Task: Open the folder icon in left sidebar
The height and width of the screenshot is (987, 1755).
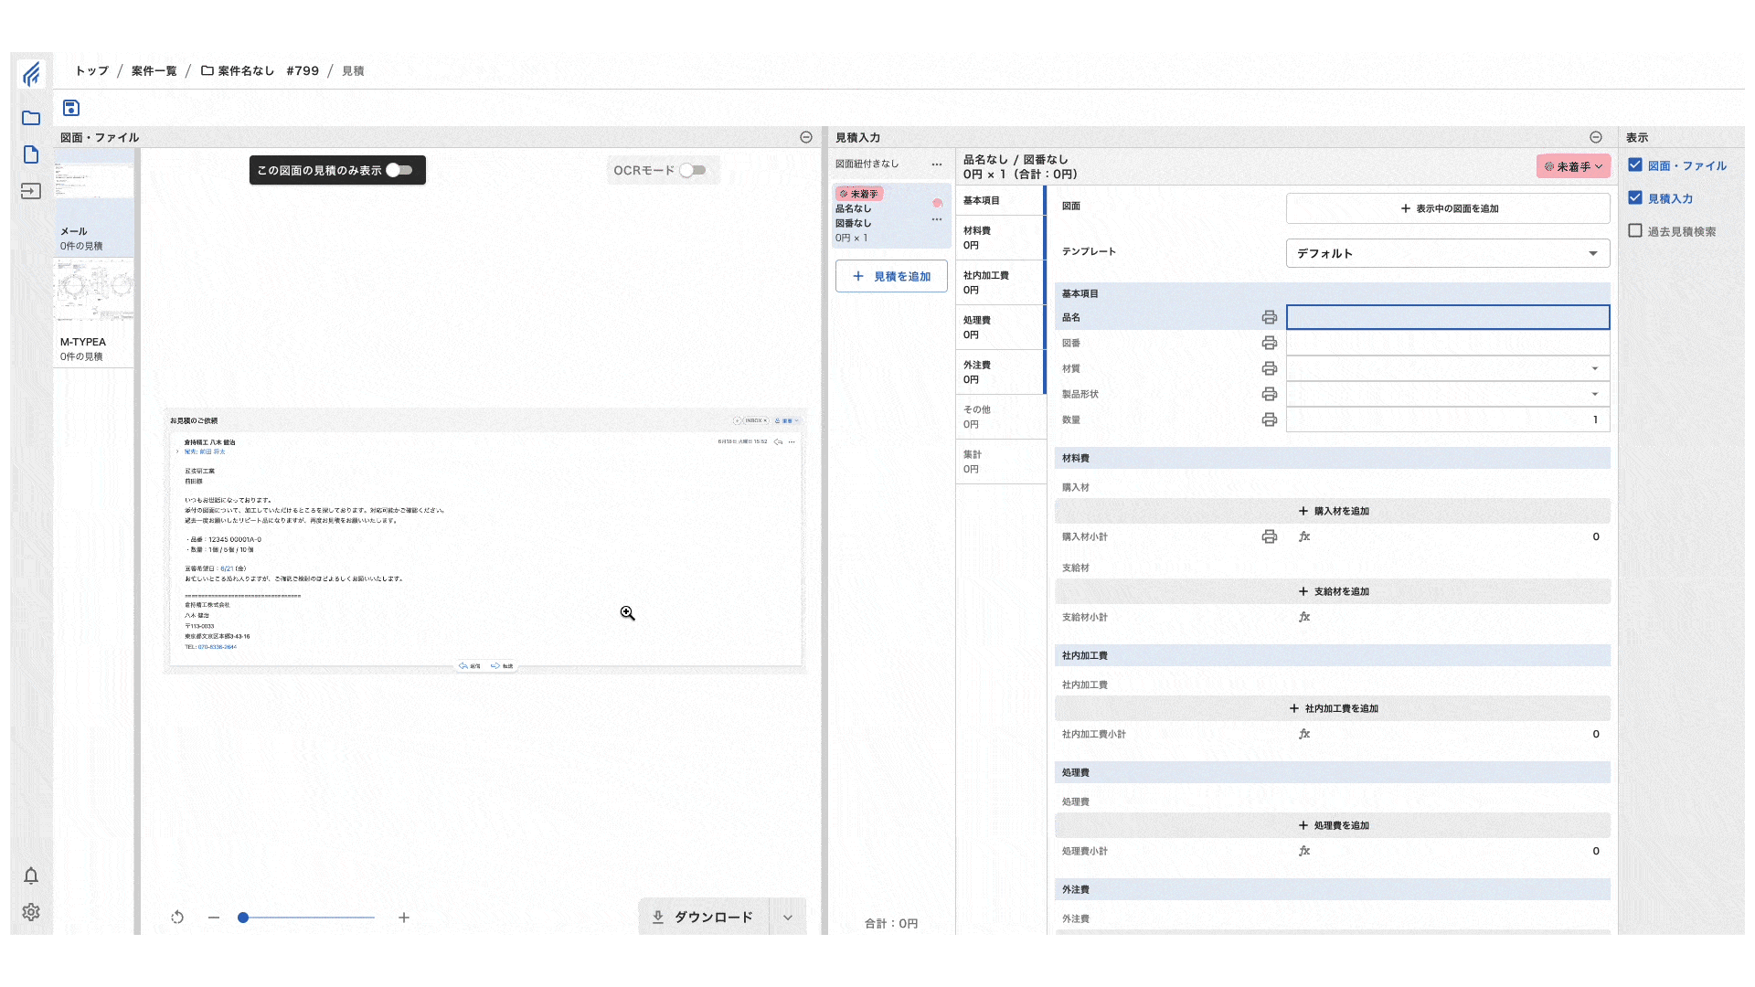Action: 31,118
